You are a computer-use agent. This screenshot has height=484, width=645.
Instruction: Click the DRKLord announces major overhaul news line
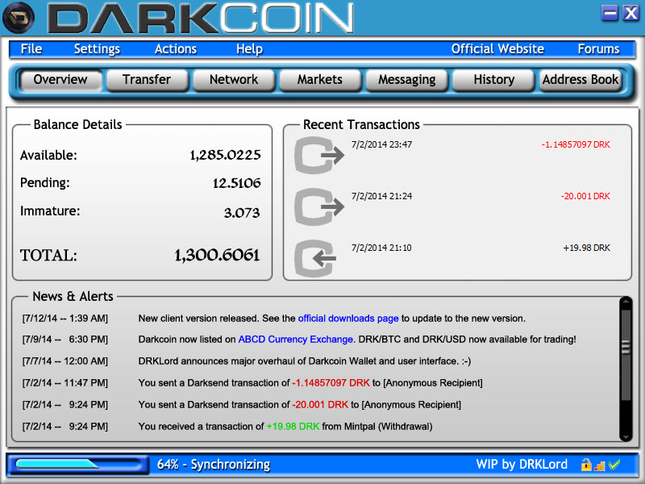point(305,361)
